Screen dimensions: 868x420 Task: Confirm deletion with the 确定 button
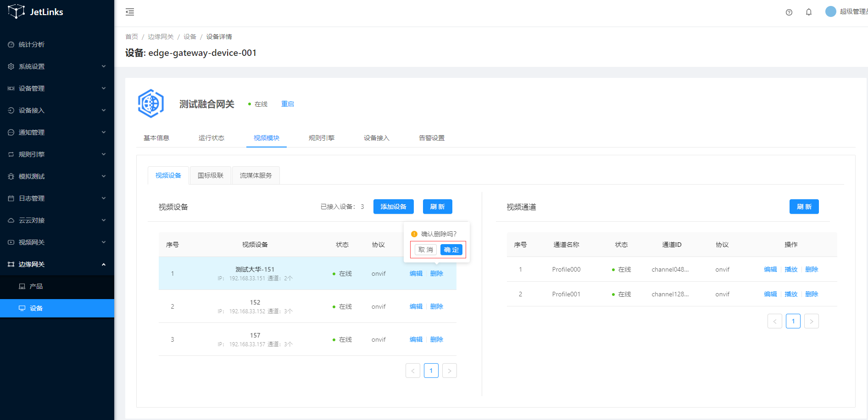click(451, 250)
